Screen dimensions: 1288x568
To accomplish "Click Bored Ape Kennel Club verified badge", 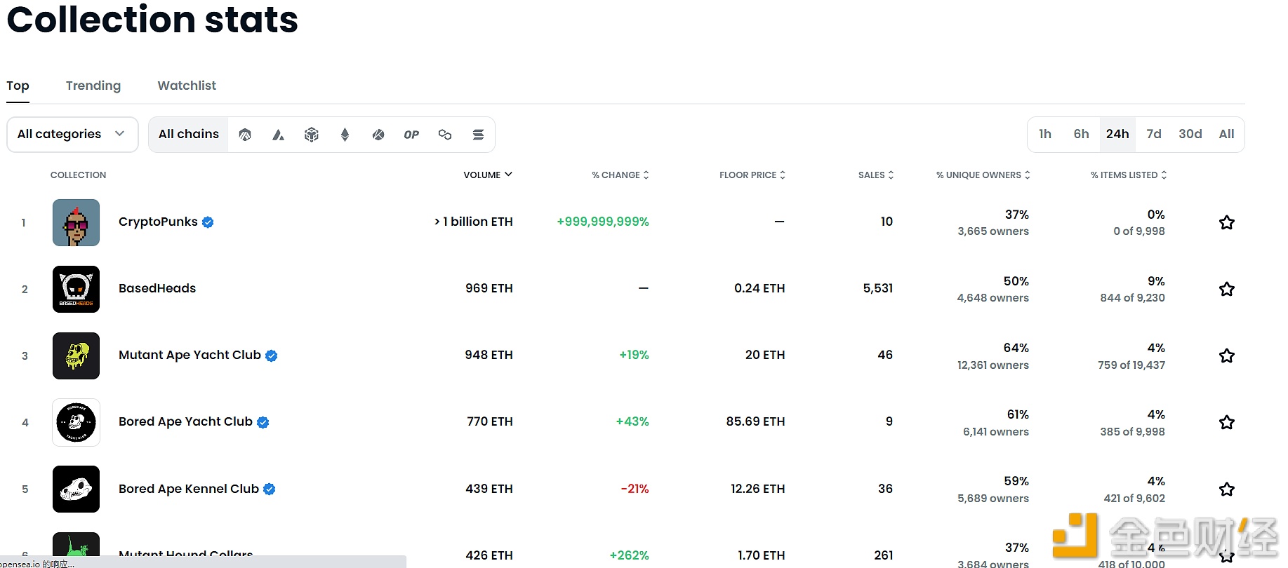I will (270, 489).
